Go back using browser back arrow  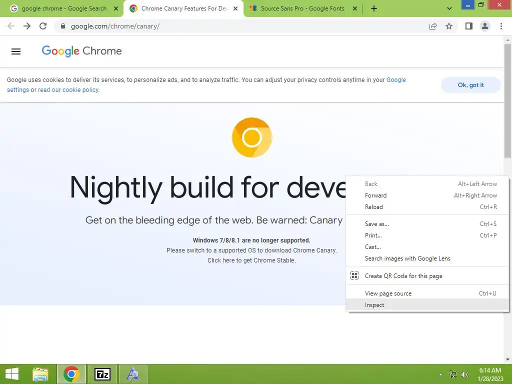click(x=11, y=26)
